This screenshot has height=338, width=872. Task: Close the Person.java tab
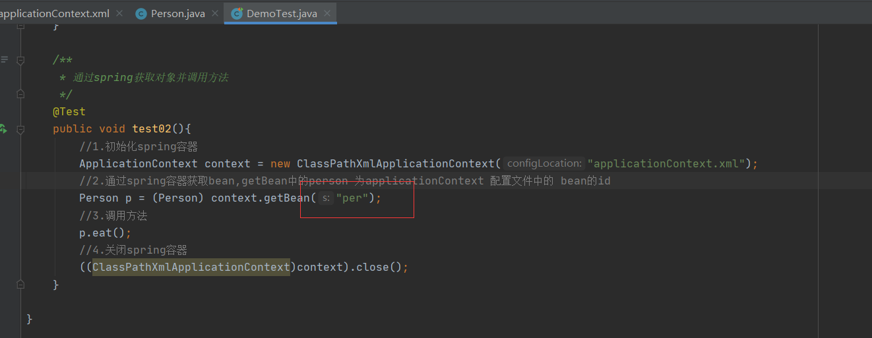(x=214, y=13)
